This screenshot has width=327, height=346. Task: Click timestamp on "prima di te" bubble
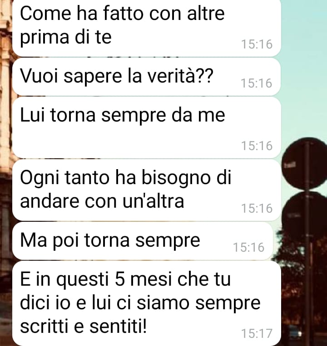click(x=257, y=44)
